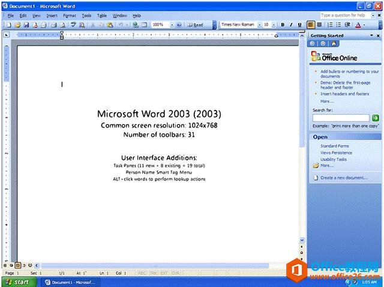This screenshot has width=384, height=287.
Task: Open the Times New Roman font dropdown
Action: [x=260, y=25]
